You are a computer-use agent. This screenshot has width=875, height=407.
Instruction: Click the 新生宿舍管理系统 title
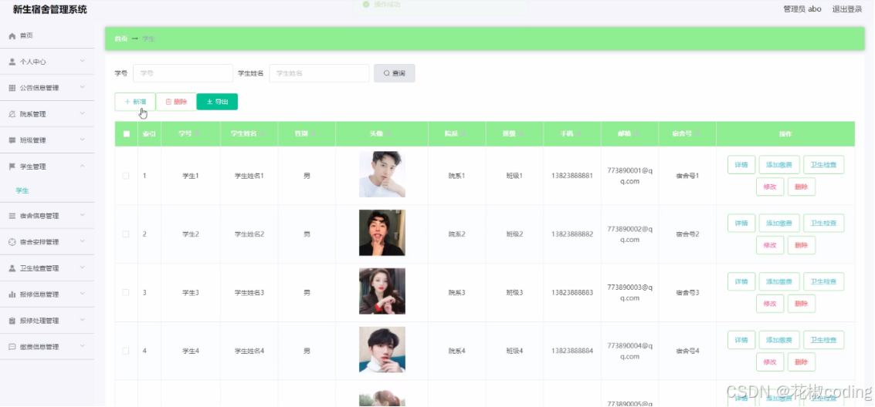tap(49, 9)
